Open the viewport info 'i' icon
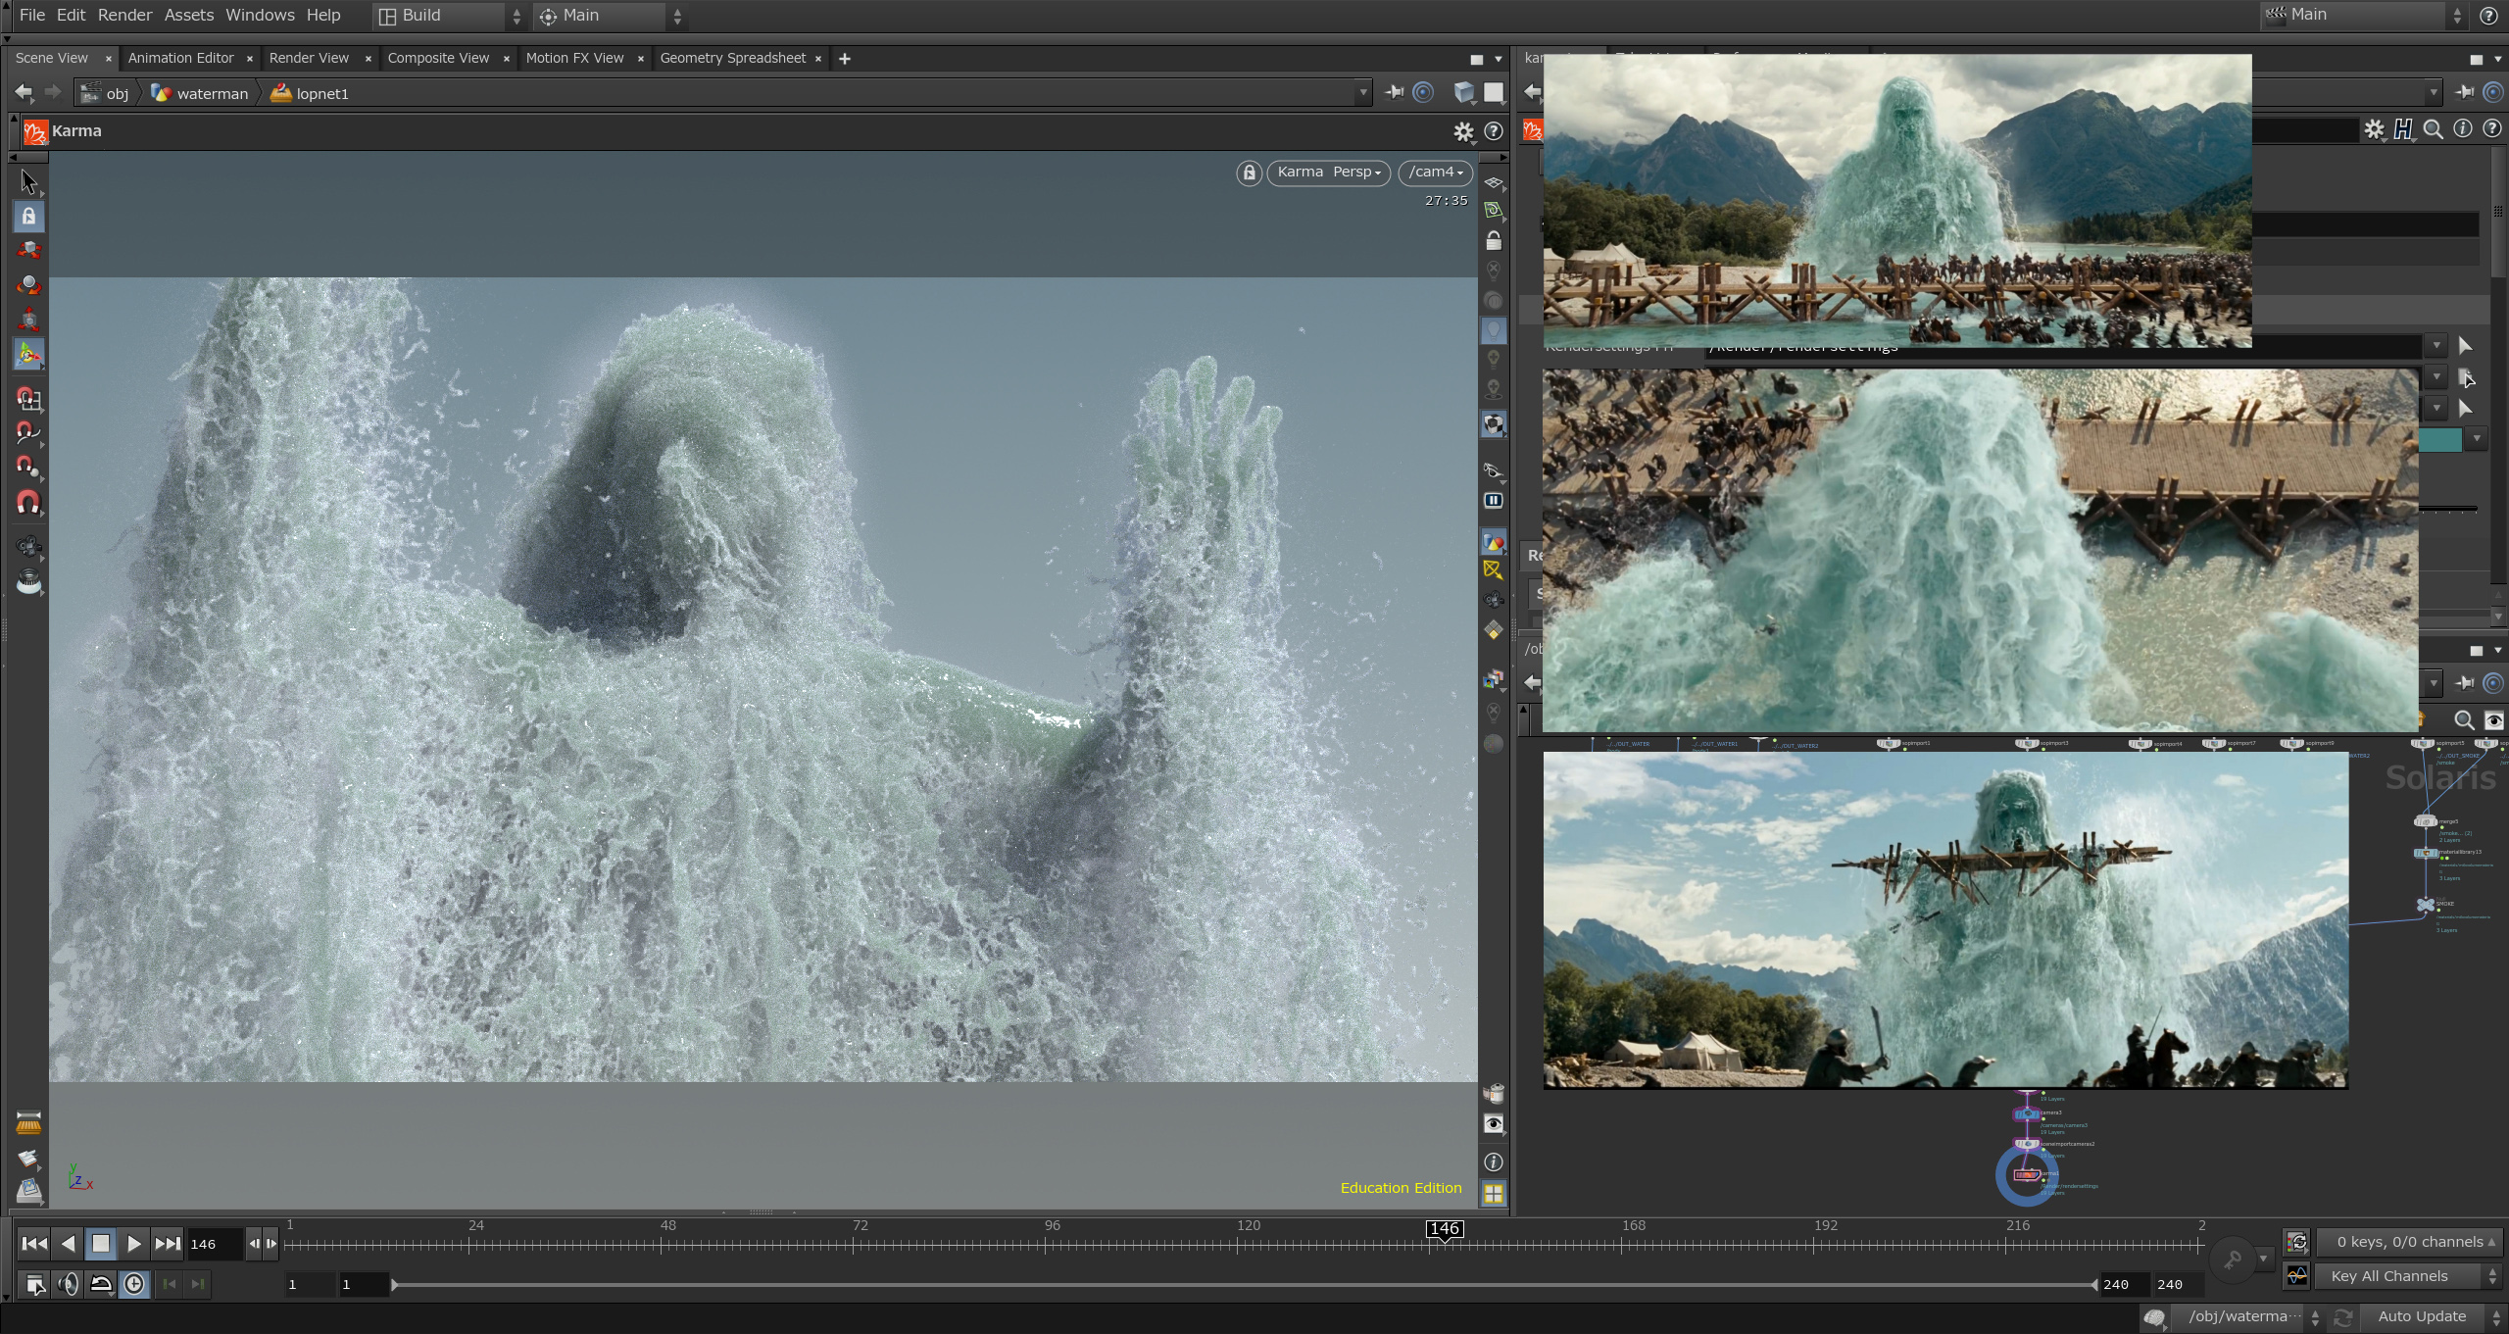 pyautogui.click(x=1493, y=1162)
